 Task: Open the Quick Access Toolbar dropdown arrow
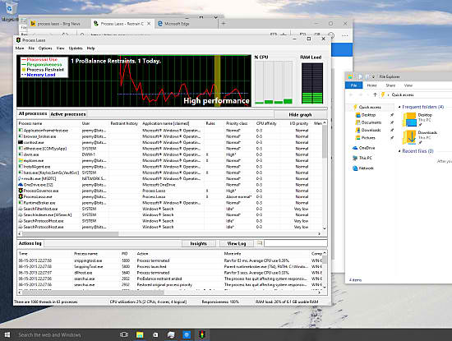click(x=373, y=76)
